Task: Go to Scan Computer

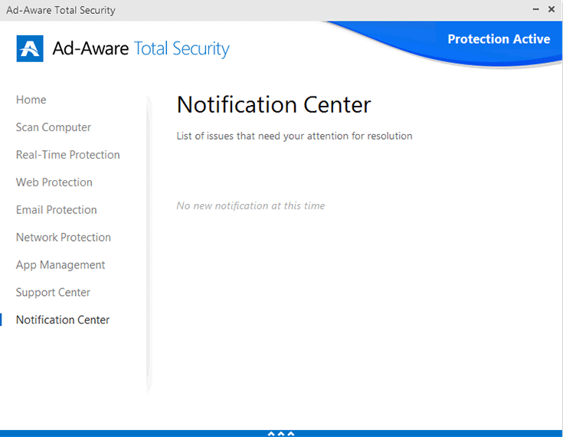Action: (54, 127)
